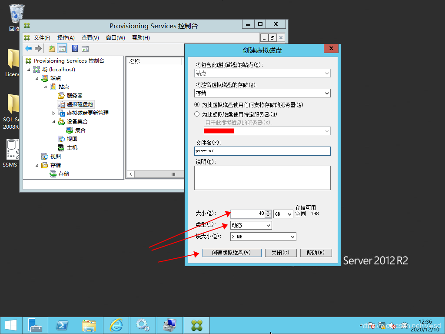Select the 服务器 folder in tree
This screenshot has height=334, width=445.
tap(74, 95)
